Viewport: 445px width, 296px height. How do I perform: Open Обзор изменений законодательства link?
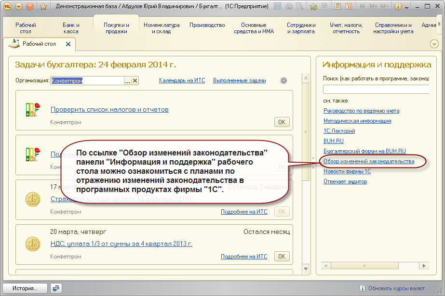(x=369, y=161)
